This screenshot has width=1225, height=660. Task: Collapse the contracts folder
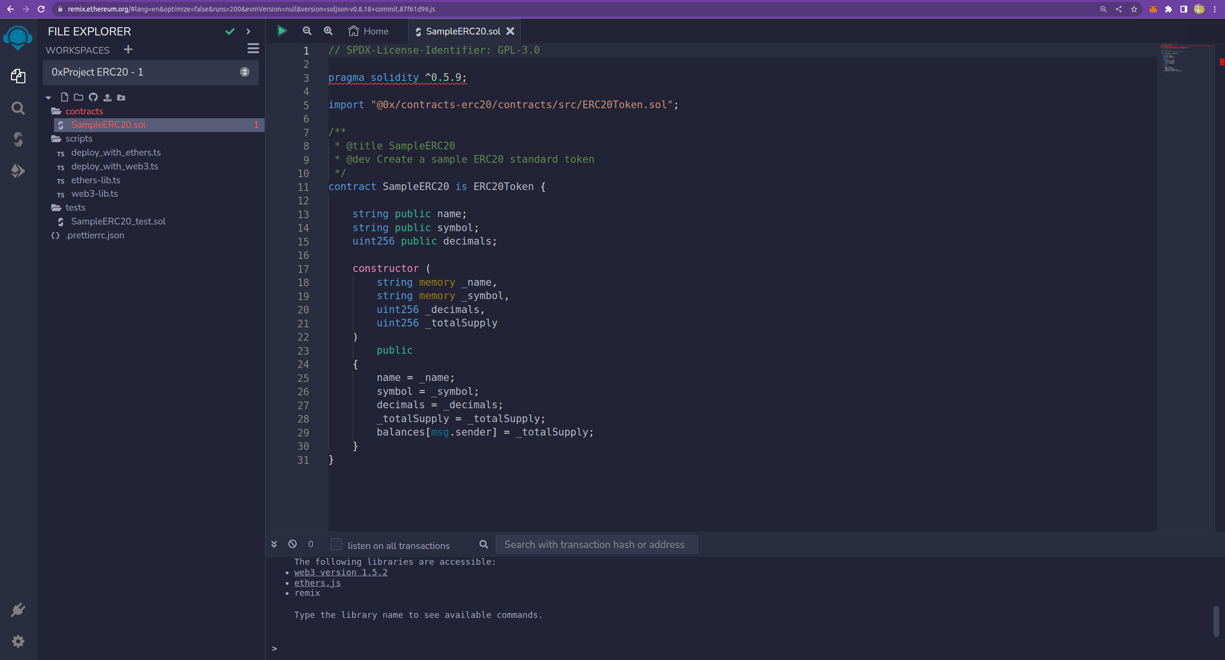point(84,111)
